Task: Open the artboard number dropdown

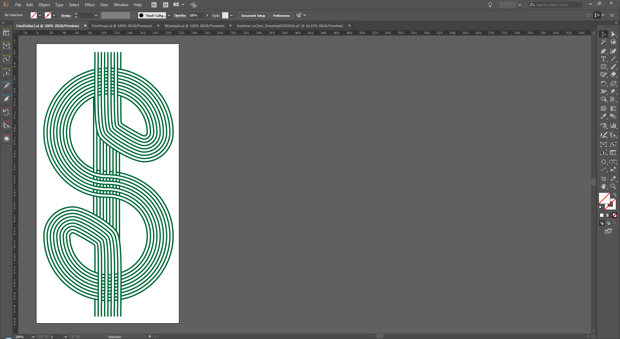Action: pos(66,336)
